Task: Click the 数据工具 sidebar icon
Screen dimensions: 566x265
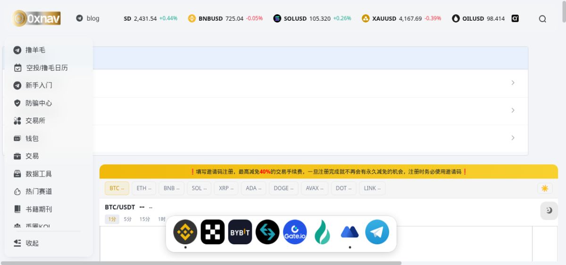Action: pyautogui.click(x=17, y=174)
